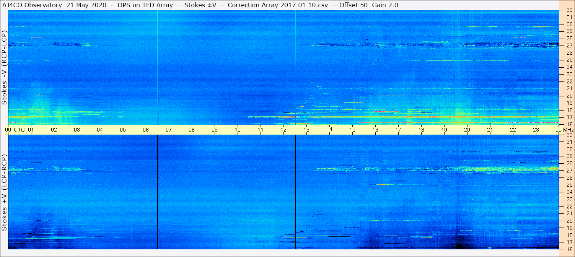
Task: Click the AJ4CO Observatory title text
Action: click(x=32, y=5)
